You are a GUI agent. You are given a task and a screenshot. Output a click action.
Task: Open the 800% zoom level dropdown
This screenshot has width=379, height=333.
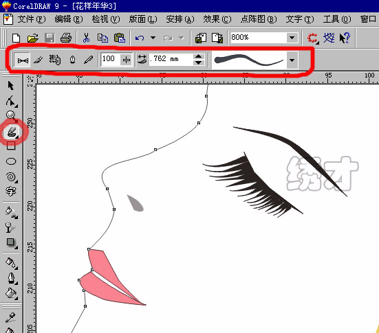(292, 38)
